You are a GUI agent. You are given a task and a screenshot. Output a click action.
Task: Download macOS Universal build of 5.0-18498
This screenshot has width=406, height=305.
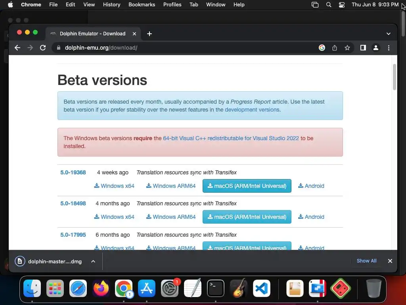point(247,217)
